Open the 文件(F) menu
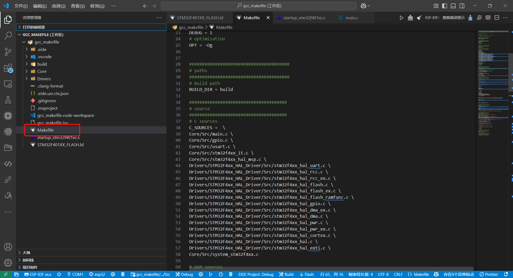The image size is (513, 278). click(x=21, y=6)
